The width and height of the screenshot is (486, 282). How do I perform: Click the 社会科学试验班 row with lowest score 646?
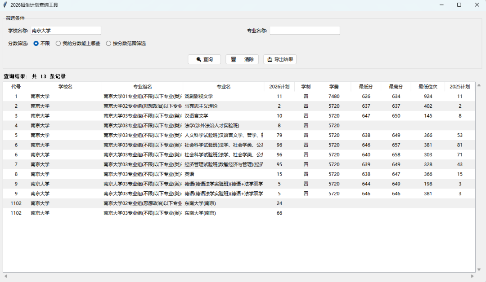point(239,145)
